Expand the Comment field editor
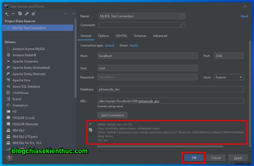 [x=182, y=25]
